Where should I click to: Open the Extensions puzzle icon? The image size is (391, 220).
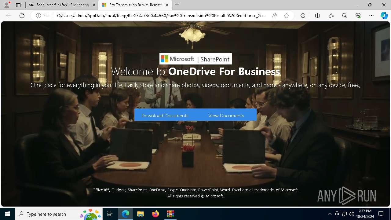303,16
